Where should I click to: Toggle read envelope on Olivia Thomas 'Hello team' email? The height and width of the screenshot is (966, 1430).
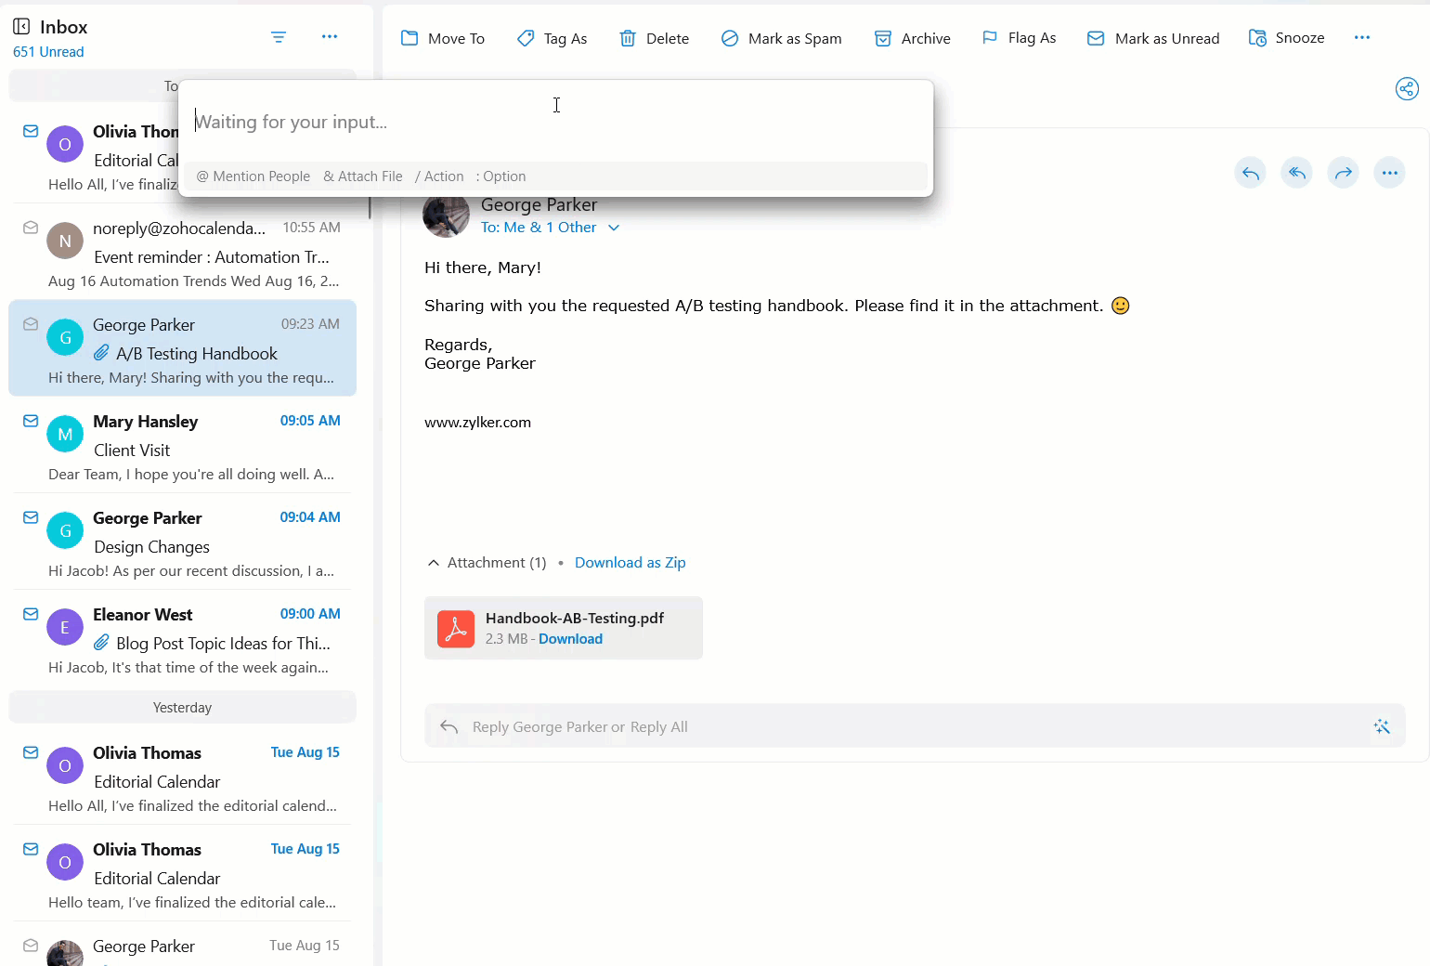click(31, 849)
